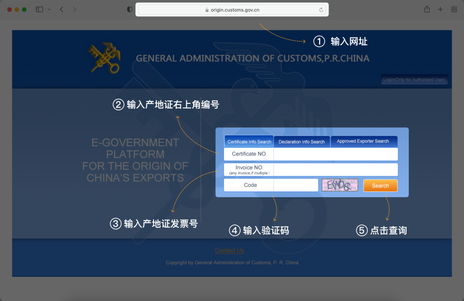The image size is (464, 301).
Task: Click the China Customs emblem logo
Action: [105, 58]
